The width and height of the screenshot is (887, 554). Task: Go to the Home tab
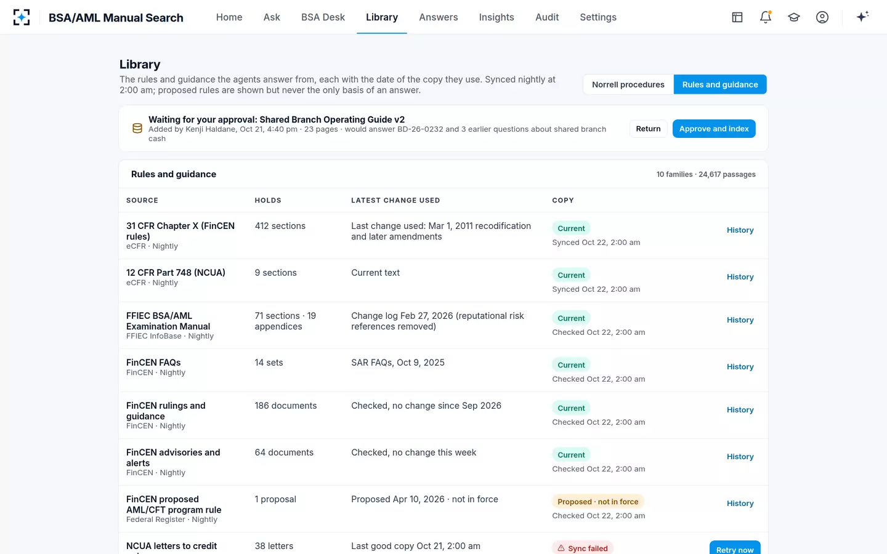(x=229, y=17)
